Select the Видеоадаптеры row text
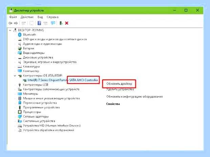This screenshot has height=157, width=210. tap(34, 53)
